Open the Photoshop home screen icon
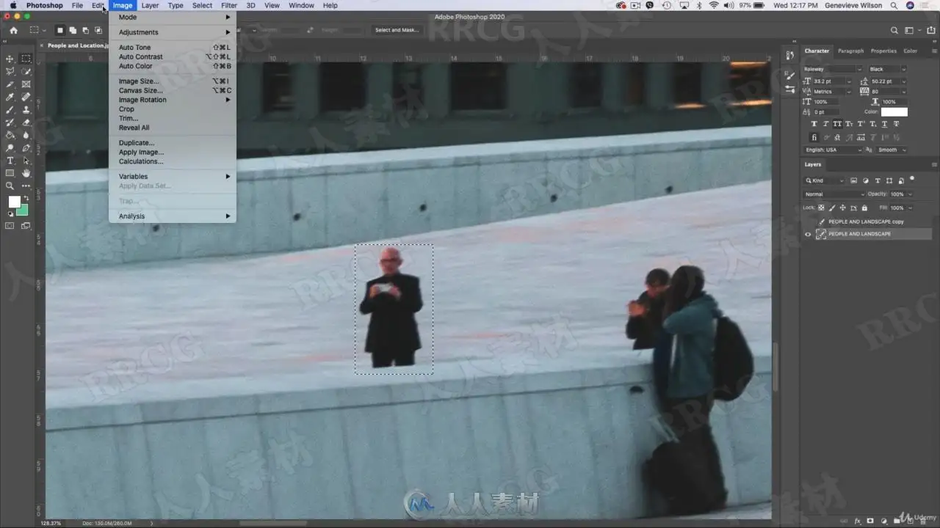The image size is (940, 528). 13,30
